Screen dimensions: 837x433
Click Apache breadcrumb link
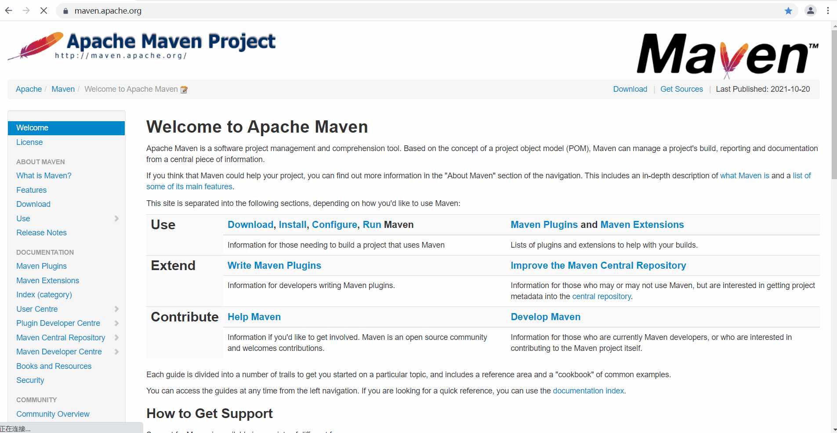tap(29, 89)
